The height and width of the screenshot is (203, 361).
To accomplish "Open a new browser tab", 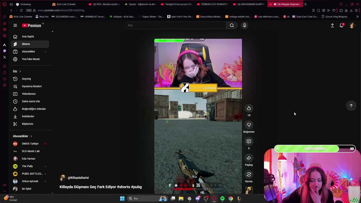I will click(305, 4).
